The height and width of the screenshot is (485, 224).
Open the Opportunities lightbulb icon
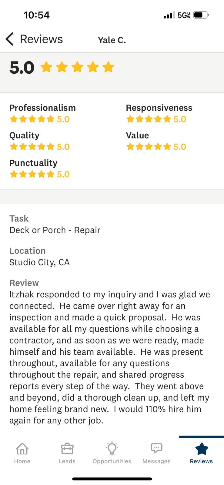coord(112,448)
